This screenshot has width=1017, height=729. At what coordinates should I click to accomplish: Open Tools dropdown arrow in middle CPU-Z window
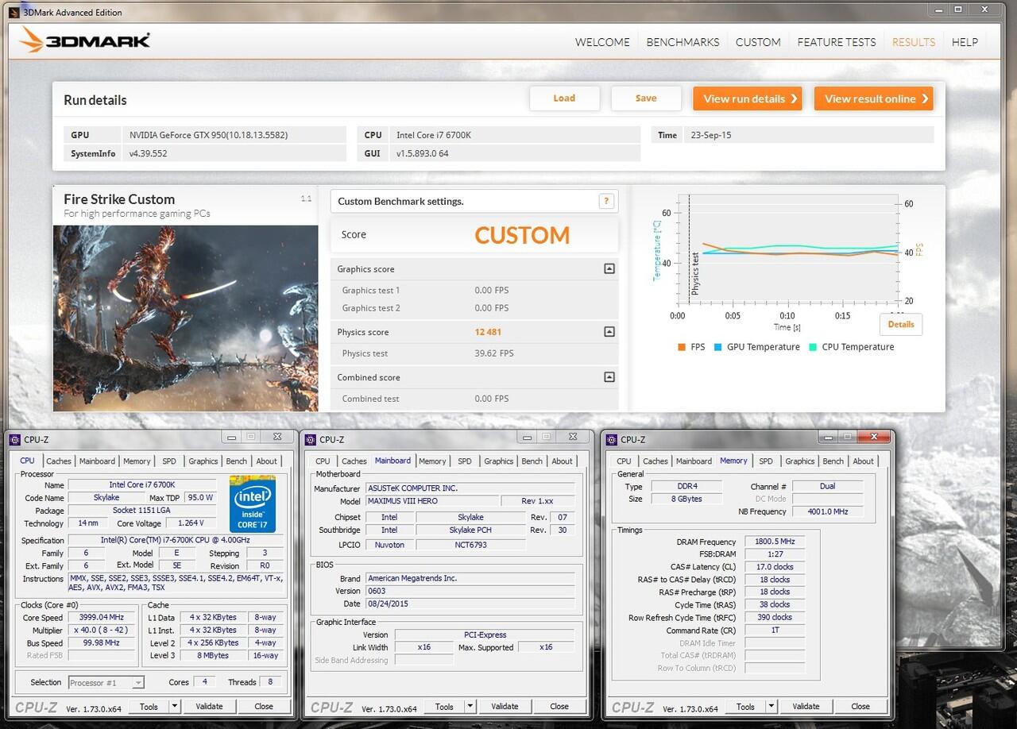[470, 706]
